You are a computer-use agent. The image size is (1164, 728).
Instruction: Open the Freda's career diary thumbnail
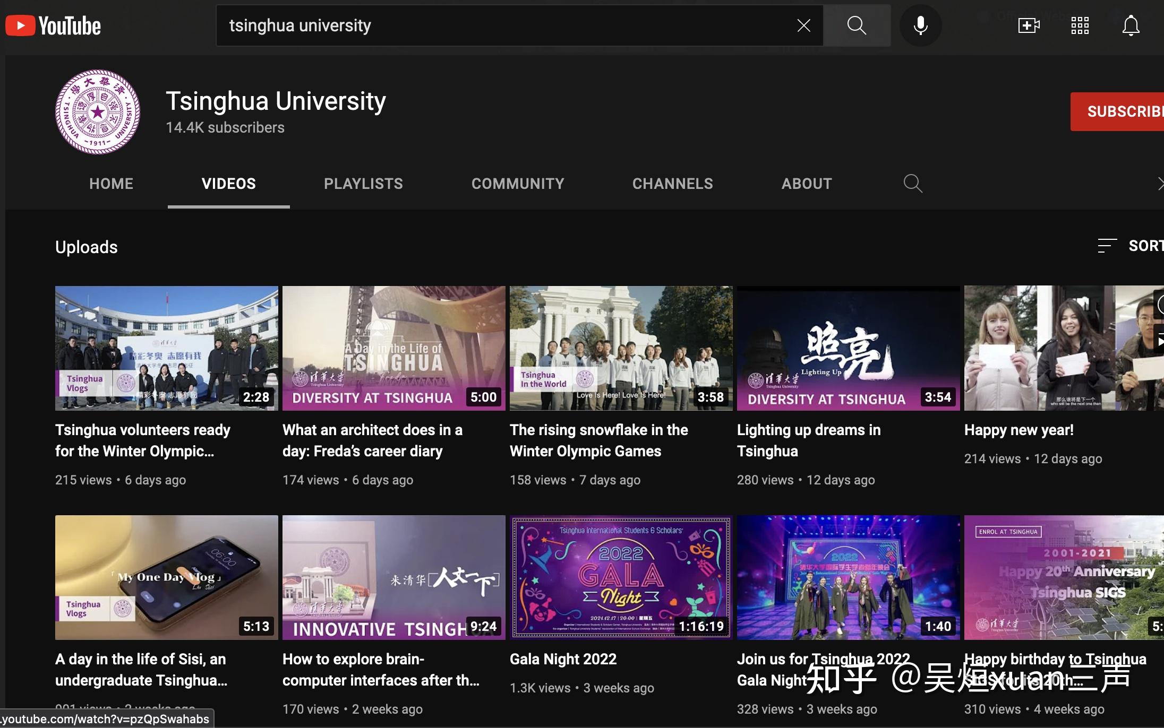click(x=393, y=348)
